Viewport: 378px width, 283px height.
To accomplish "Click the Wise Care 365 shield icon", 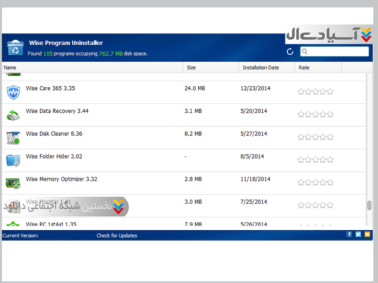I will point(13,92).
